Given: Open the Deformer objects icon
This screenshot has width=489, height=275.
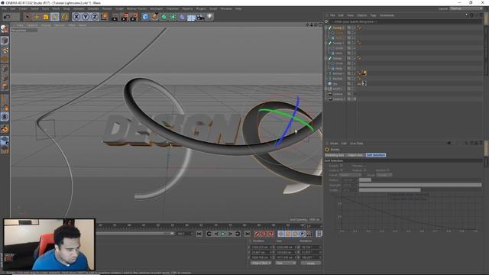Looking at the screenshot, I should click(x=182, y=17).
